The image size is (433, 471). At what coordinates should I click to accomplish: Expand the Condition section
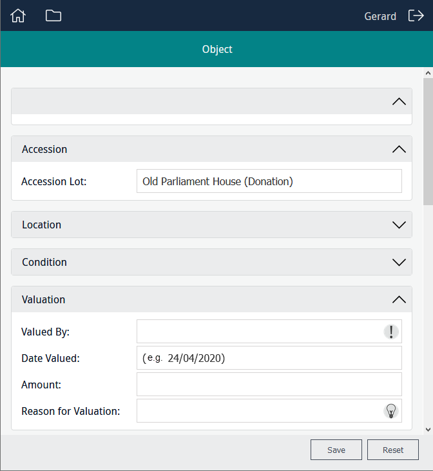pyautogui.click(x=399, y=262)
